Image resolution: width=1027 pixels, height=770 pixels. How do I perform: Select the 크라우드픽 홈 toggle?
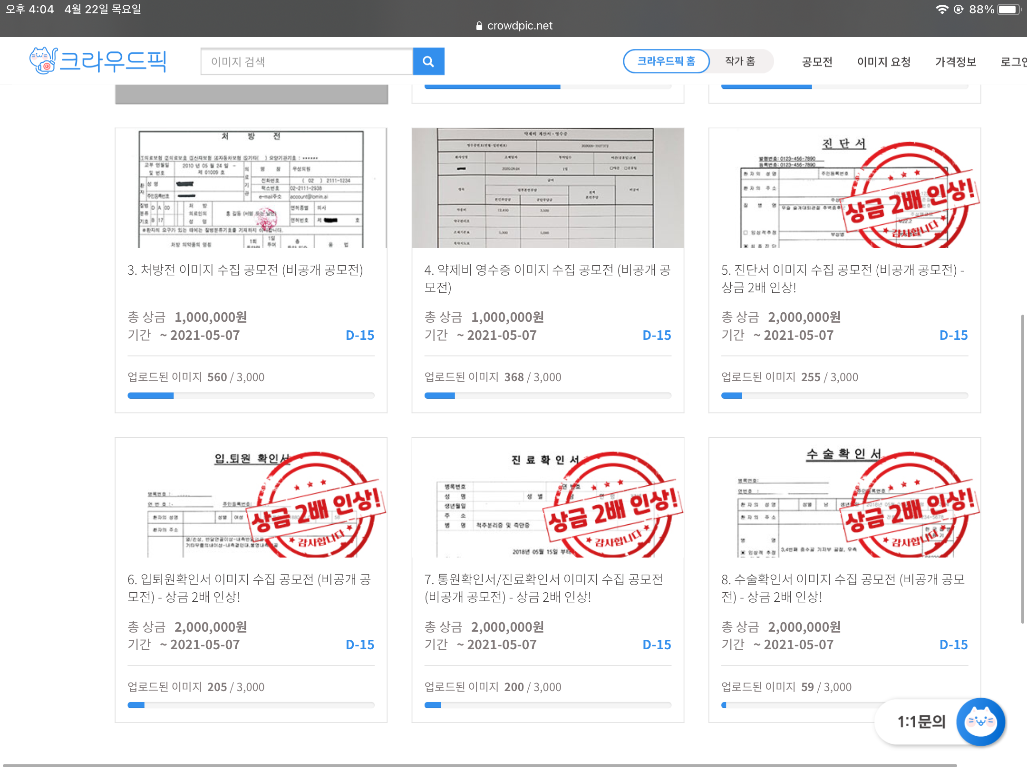pos(666,61)
